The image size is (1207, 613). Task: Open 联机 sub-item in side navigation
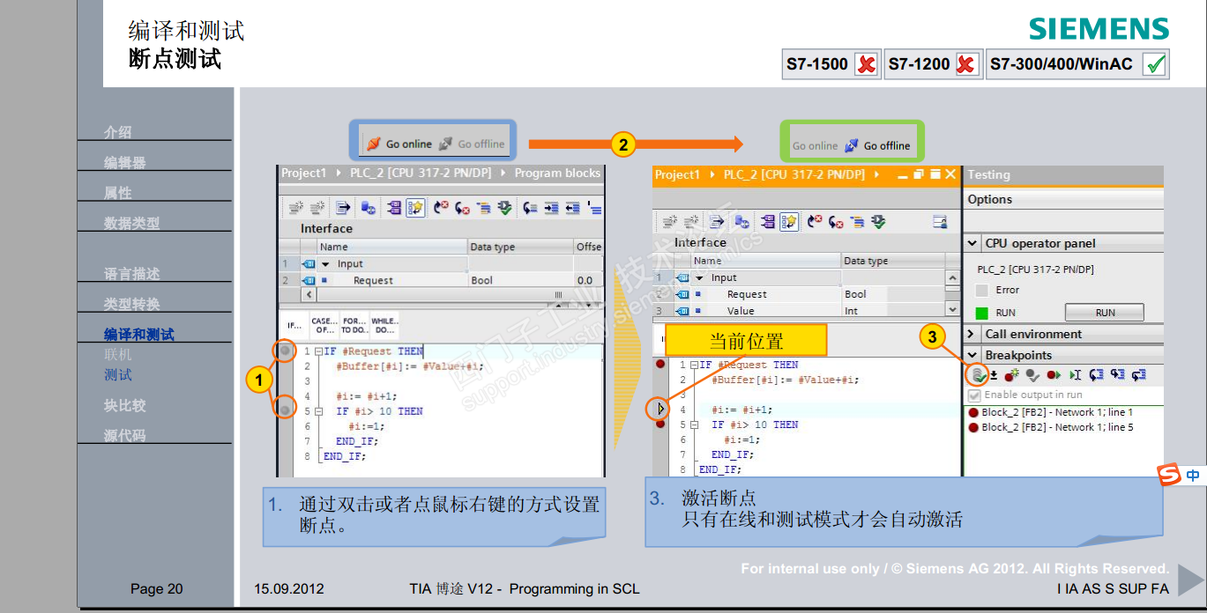tap(117, 355)
